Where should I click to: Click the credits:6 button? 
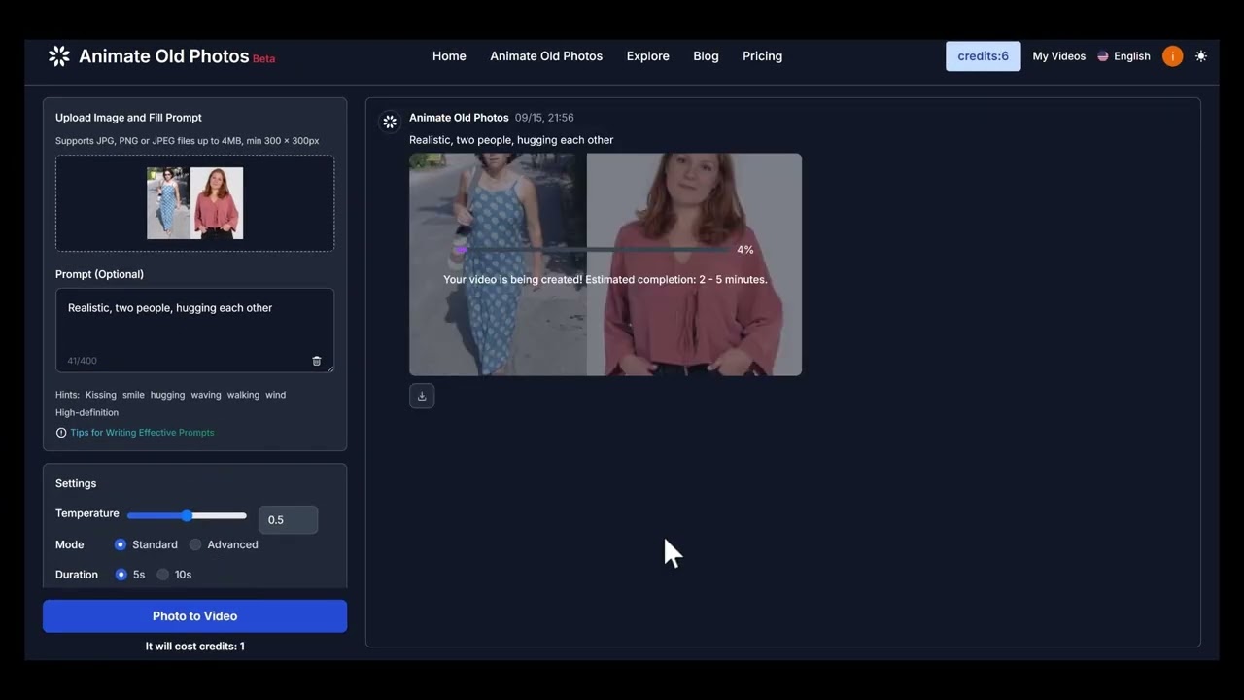click(983, 56)
